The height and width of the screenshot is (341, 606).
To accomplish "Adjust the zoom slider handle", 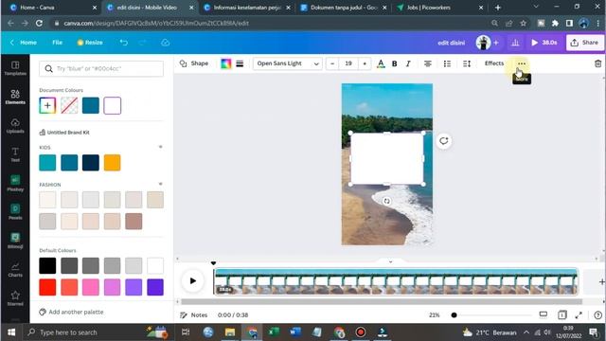I will pos(454,315).
